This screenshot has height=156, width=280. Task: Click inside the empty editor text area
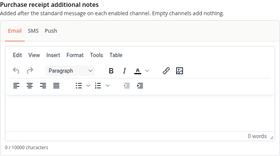140,113
